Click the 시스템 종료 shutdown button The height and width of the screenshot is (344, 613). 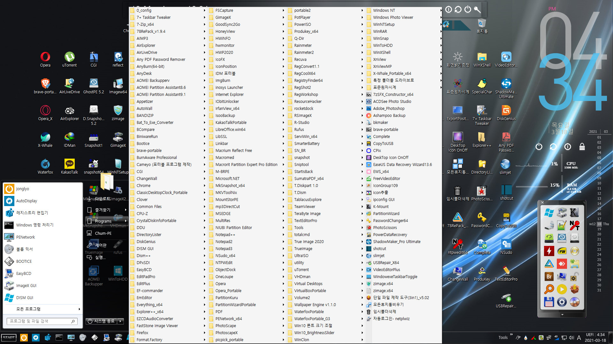101,321
